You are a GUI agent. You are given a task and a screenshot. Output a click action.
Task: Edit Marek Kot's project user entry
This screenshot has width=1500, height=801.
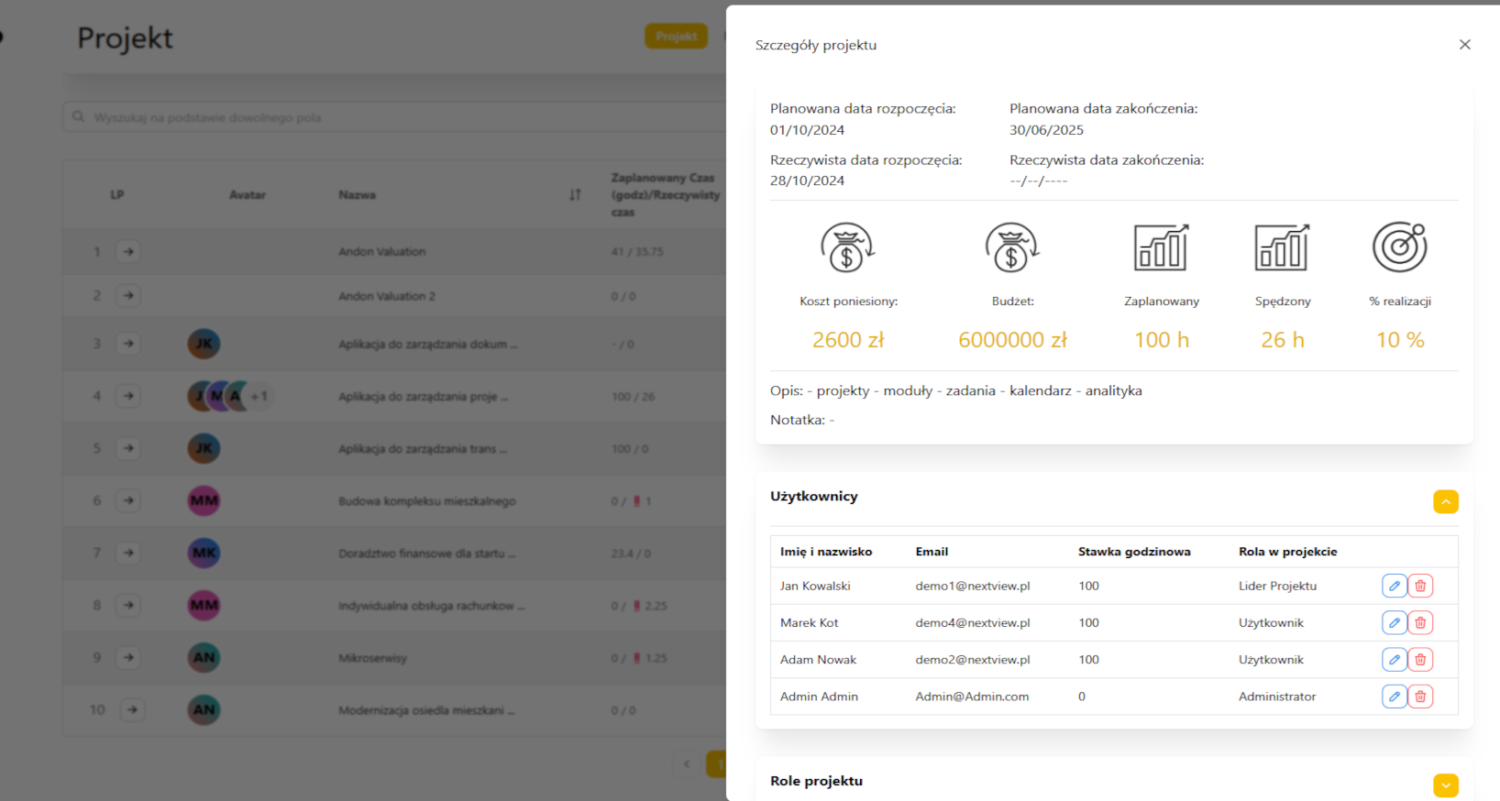pos(1394,622)
